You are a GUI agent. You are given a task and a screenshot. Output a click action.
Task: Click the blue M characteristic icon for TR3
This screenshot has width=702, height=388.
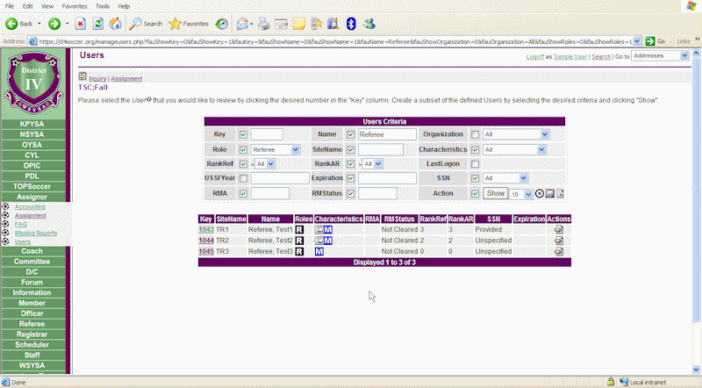coord(319,251)
